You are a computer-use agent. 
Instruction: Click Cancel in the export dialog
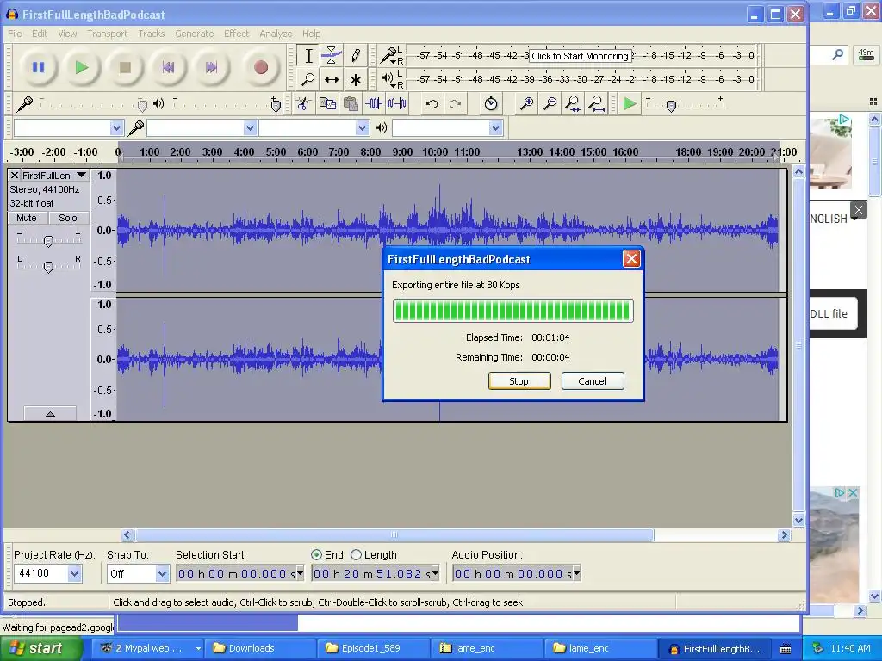[x=593, y=381]
